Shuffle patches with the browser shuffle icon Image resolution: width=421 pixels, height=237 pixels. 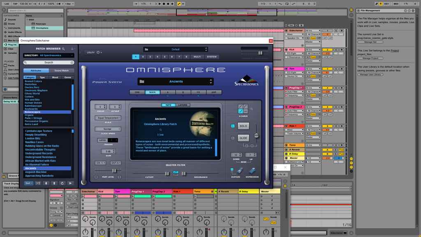coord(38,183)
